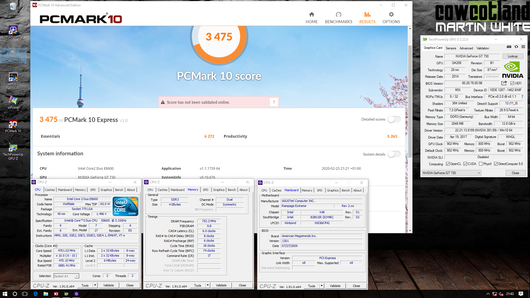Click the BIOS version share/export icon in GPU-Z

504,83
